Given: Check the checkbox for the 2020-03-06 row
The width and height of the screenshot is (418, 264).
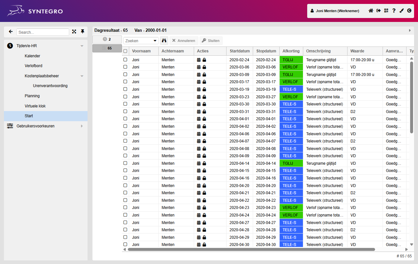Looking at the screenshot, I should click(125, 67).
